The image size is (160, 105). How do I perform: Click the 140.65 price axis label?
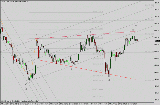(157, 100)
